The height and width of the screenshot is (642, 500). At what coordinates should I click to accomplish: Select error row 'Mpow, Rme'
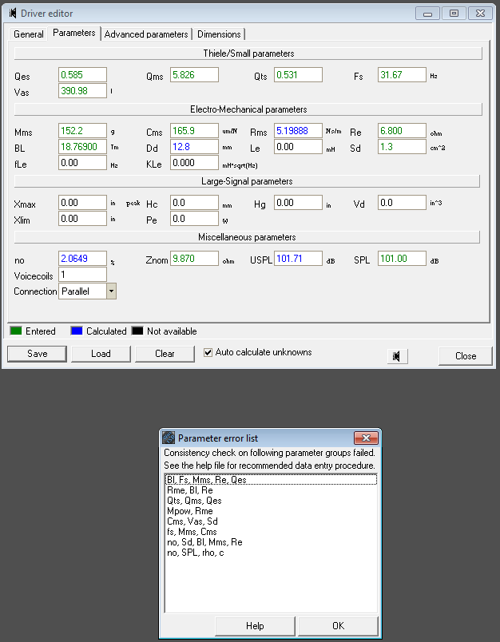coord(271,511)
